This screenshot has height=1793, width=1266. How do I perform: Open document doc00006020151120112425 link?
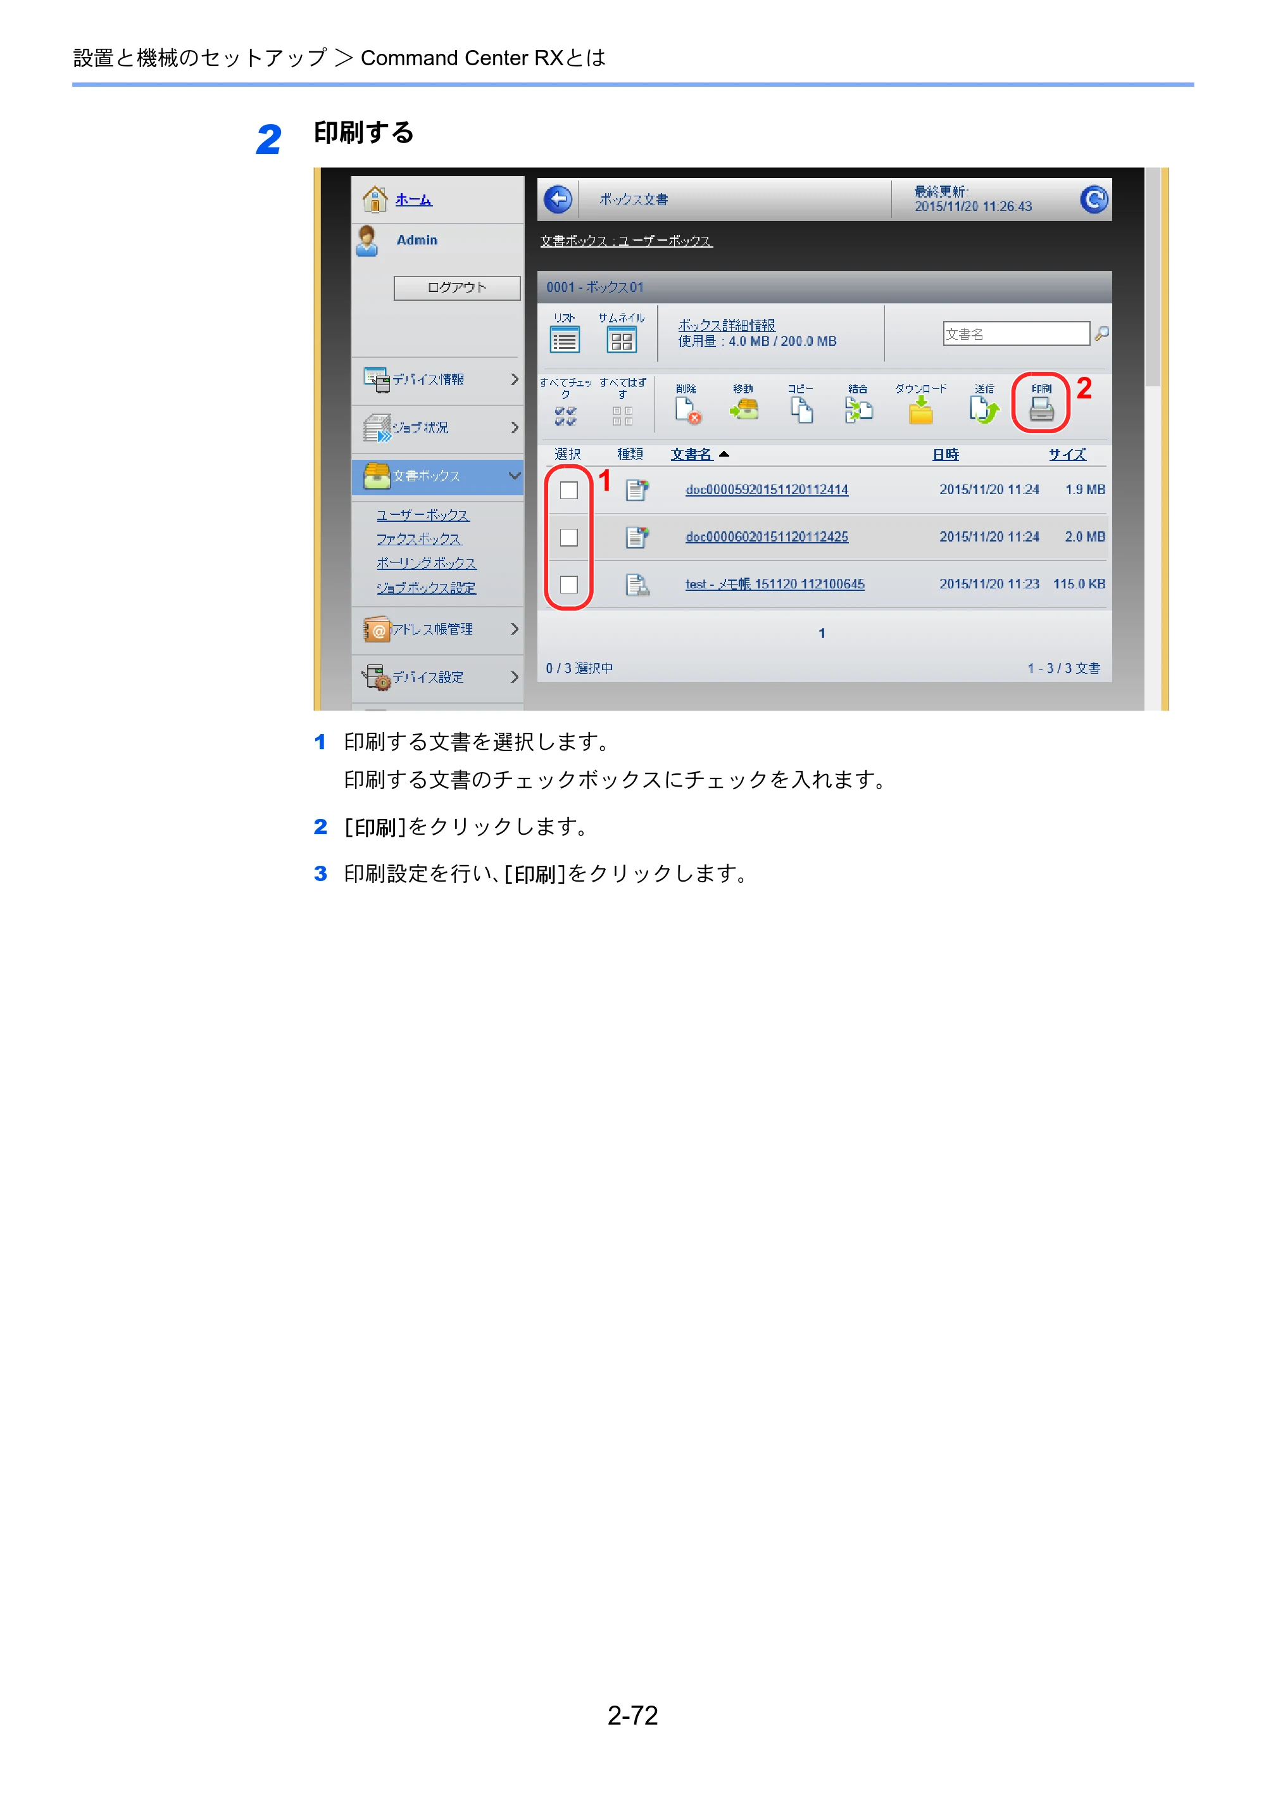767,537
